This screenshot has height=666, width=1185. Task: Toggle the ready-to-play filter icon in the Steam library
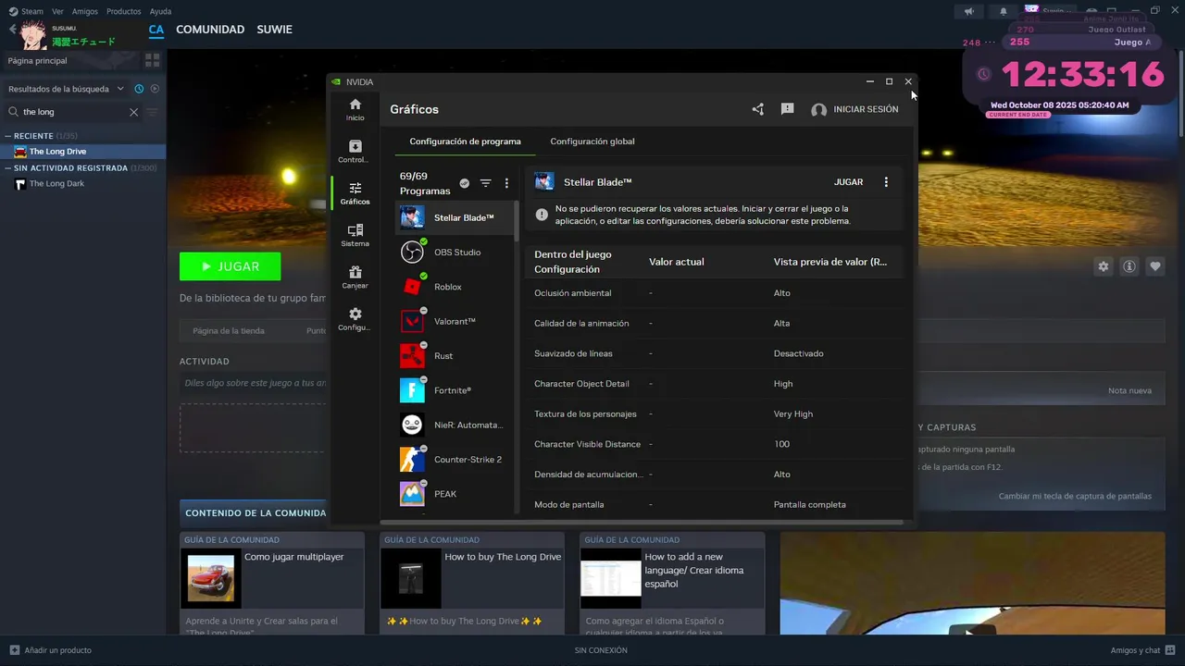tap(155, 89)
